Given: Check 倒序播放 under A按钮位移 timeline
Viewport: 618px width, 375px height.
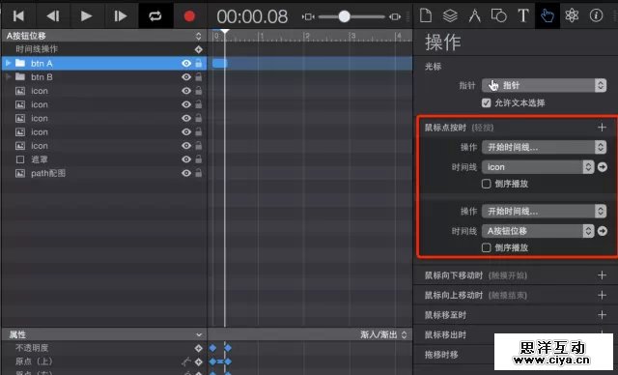Looking at the screenshot, I should (x=487, y=247).
